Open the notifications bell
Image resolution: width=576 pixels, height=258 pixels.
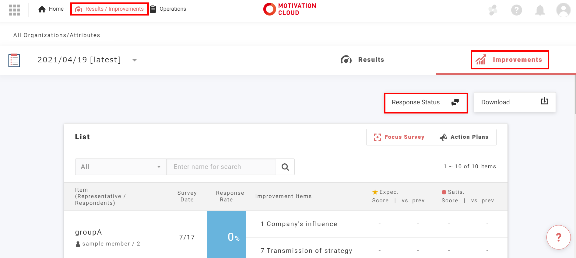pyautogui.click(x=540, y=10)
